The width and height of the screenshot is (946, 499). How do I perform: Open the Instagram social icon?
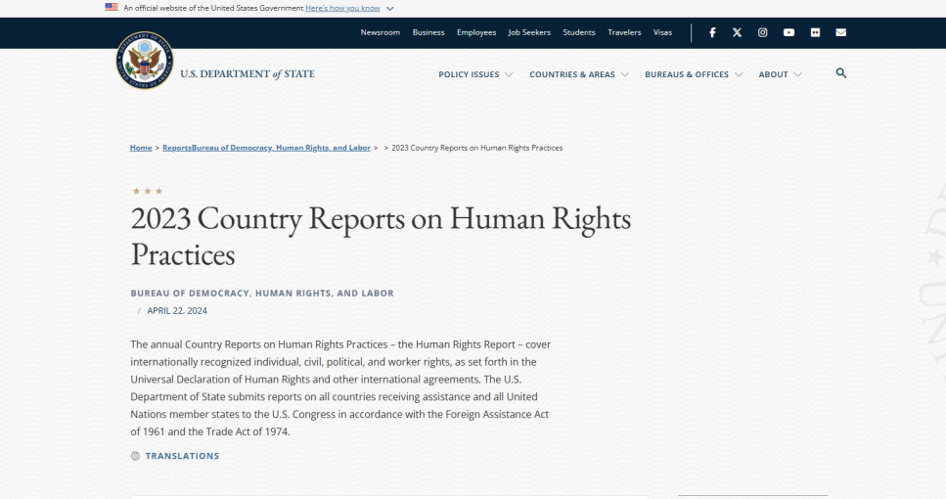point(763,32)
